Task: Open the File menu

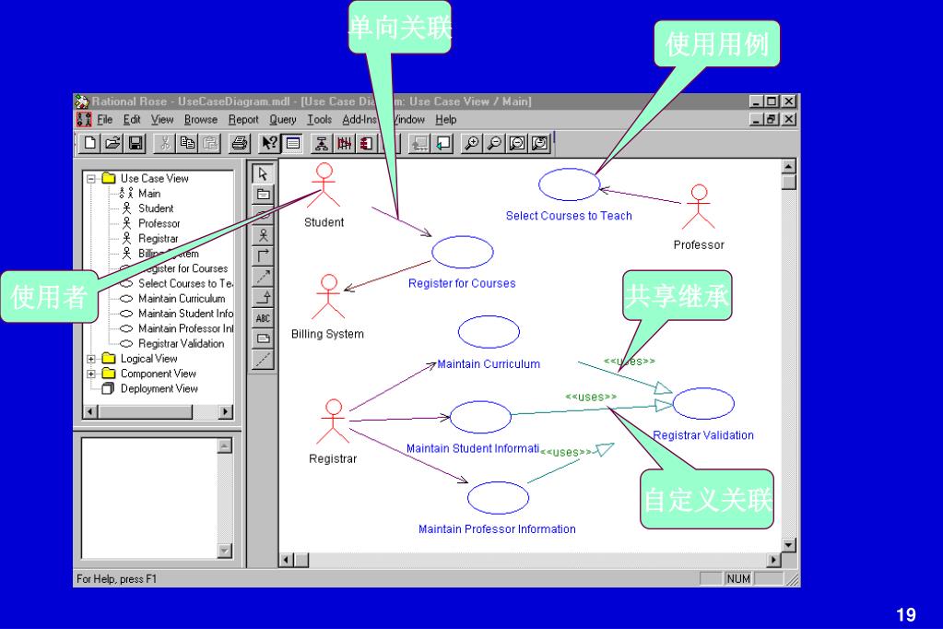Action: [105, 119]
